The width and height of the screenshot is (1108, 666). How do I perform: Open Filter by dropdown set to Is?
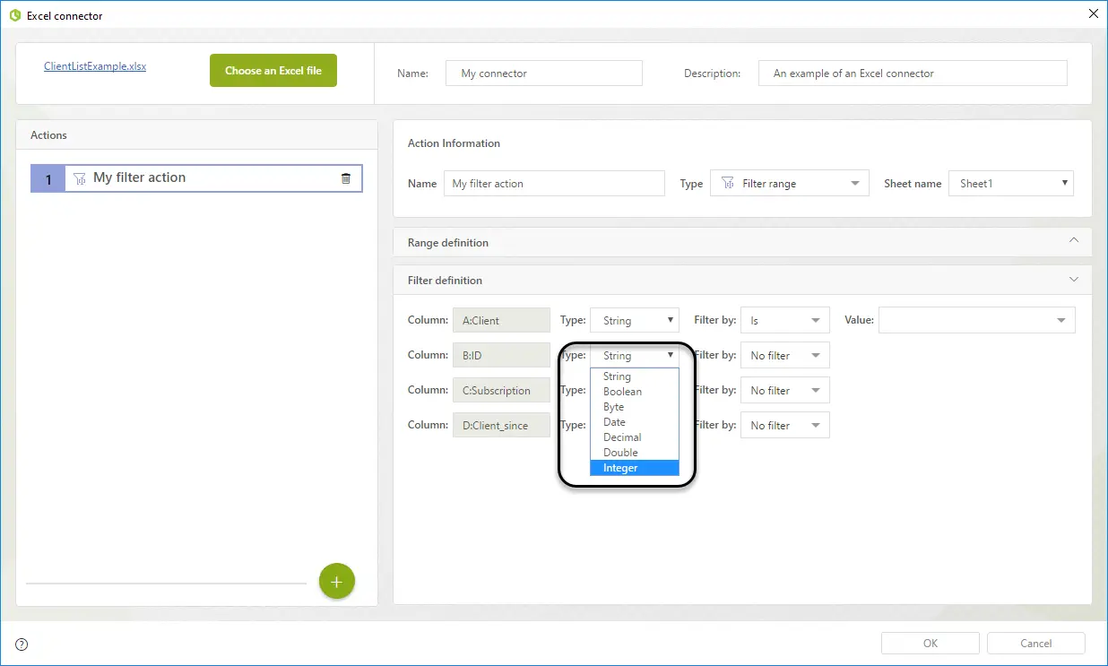click(785, 320)
